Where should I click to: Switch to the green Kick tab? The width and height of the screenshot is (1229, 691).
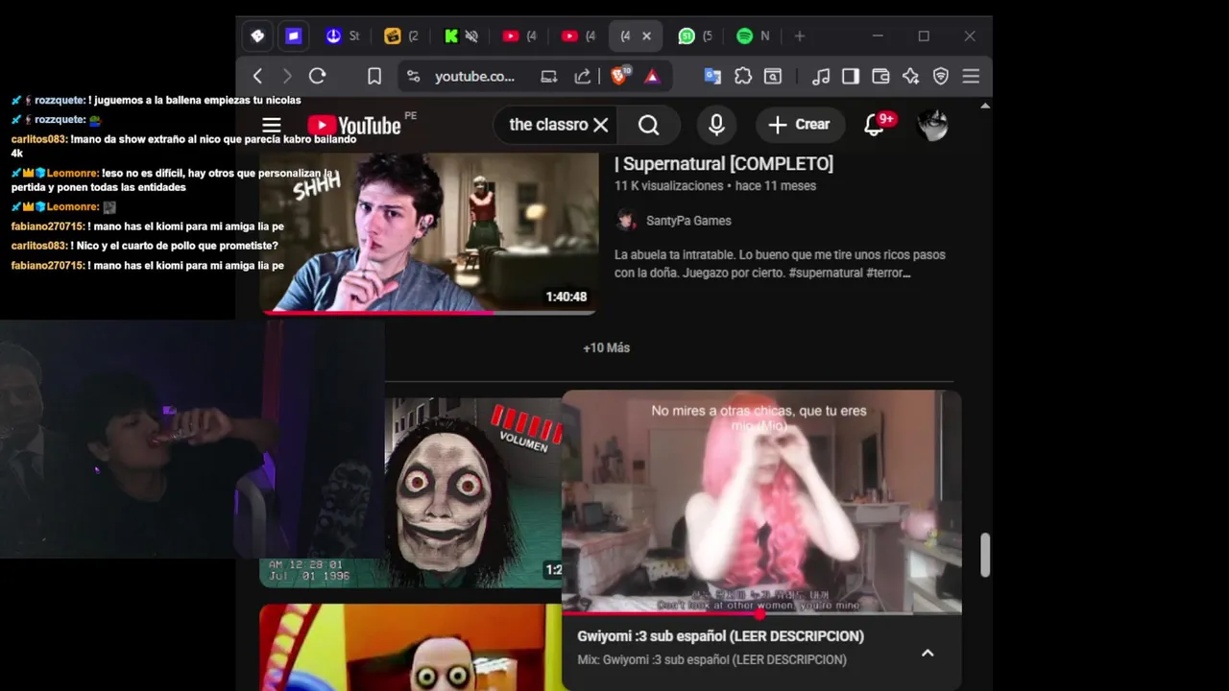[451, 36]
